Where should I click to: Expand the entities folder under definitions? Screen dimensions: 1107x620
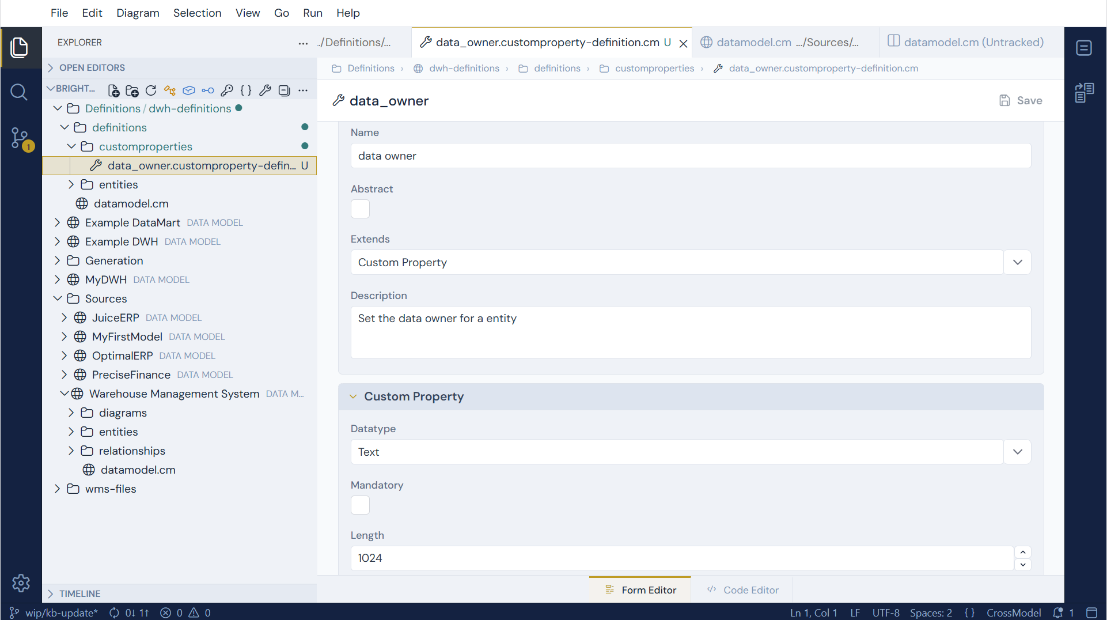pyautogui.click(x=71, y=184)
